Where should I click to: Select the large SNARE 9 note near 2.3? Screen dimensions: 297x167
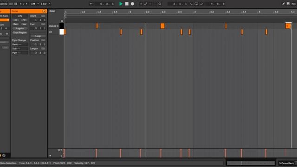[162, 26]
